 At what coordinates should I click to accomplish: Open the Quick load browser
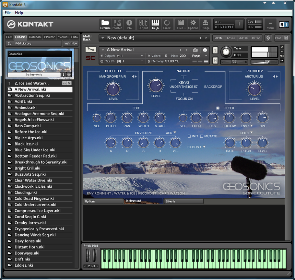click(x=167, y=24)
